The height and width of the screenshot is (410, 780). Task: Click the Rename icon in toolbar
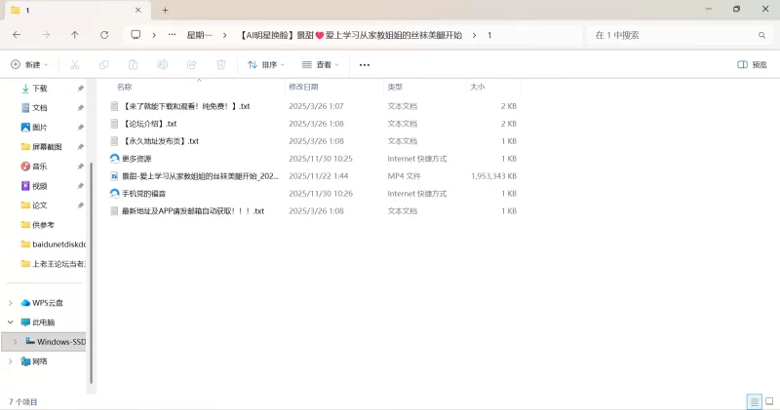[x=163, y=65]
